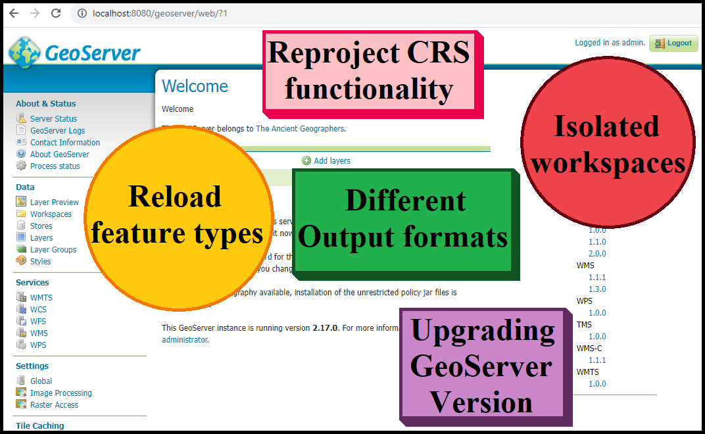This screenshot has height=434, width=705.
Task: Open the Layer Groups link
Action: pos(53,250)
